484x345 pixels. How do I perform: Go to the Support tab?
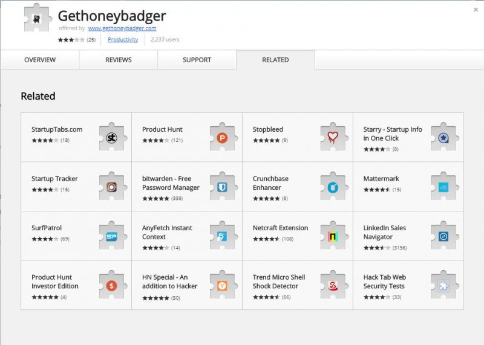click(x=197, y=60)
